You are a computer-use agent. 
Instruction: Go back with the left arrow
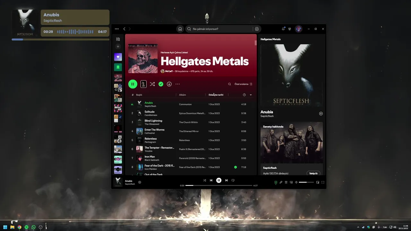pyautogui.click(x=124, y=29)
